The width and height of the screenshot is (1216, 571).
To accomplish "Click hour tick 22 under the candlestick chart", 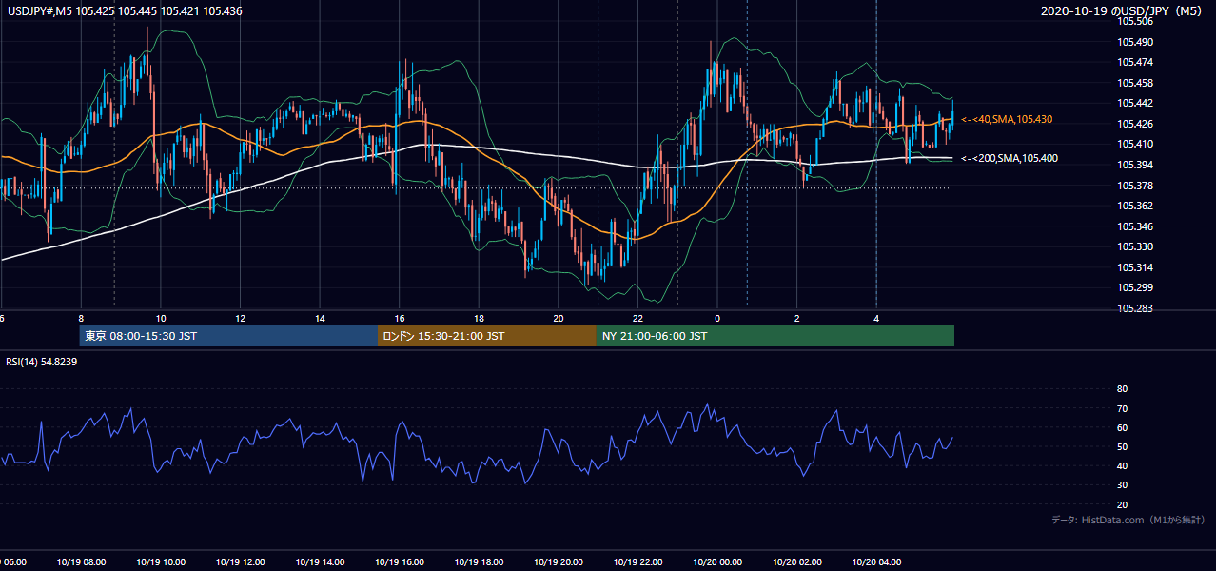I will (637, 318).
